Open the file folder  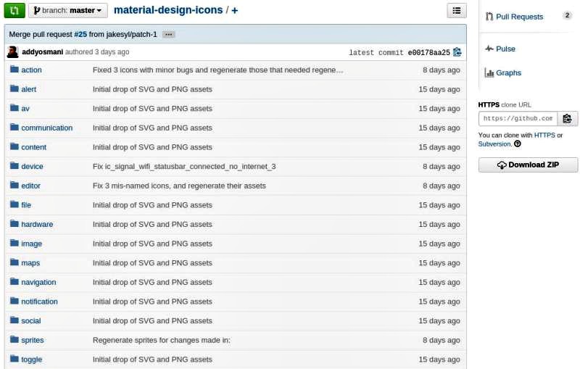26,205
